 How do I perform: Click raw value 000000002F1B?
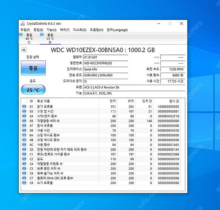click(168, 116)
